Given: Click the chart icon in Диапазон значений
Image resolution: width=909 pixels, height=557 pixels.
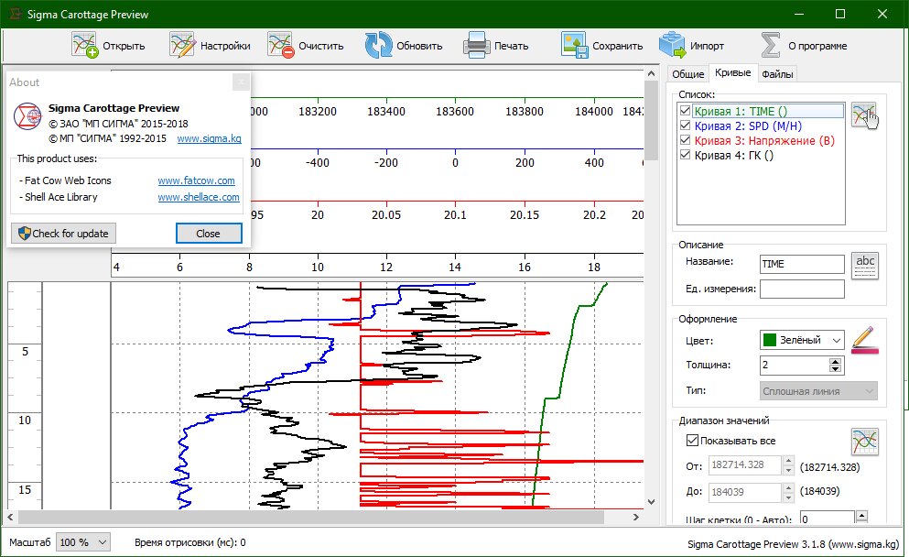Looking at the screenshot, I should [x=865, y=442].
